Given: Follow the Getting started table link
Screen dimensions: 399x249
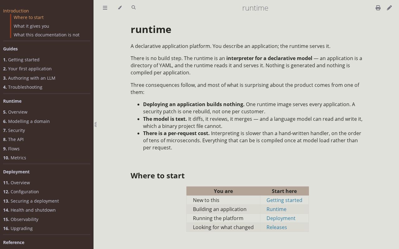Looking at the screenshot, I should [x=284, y=200].
